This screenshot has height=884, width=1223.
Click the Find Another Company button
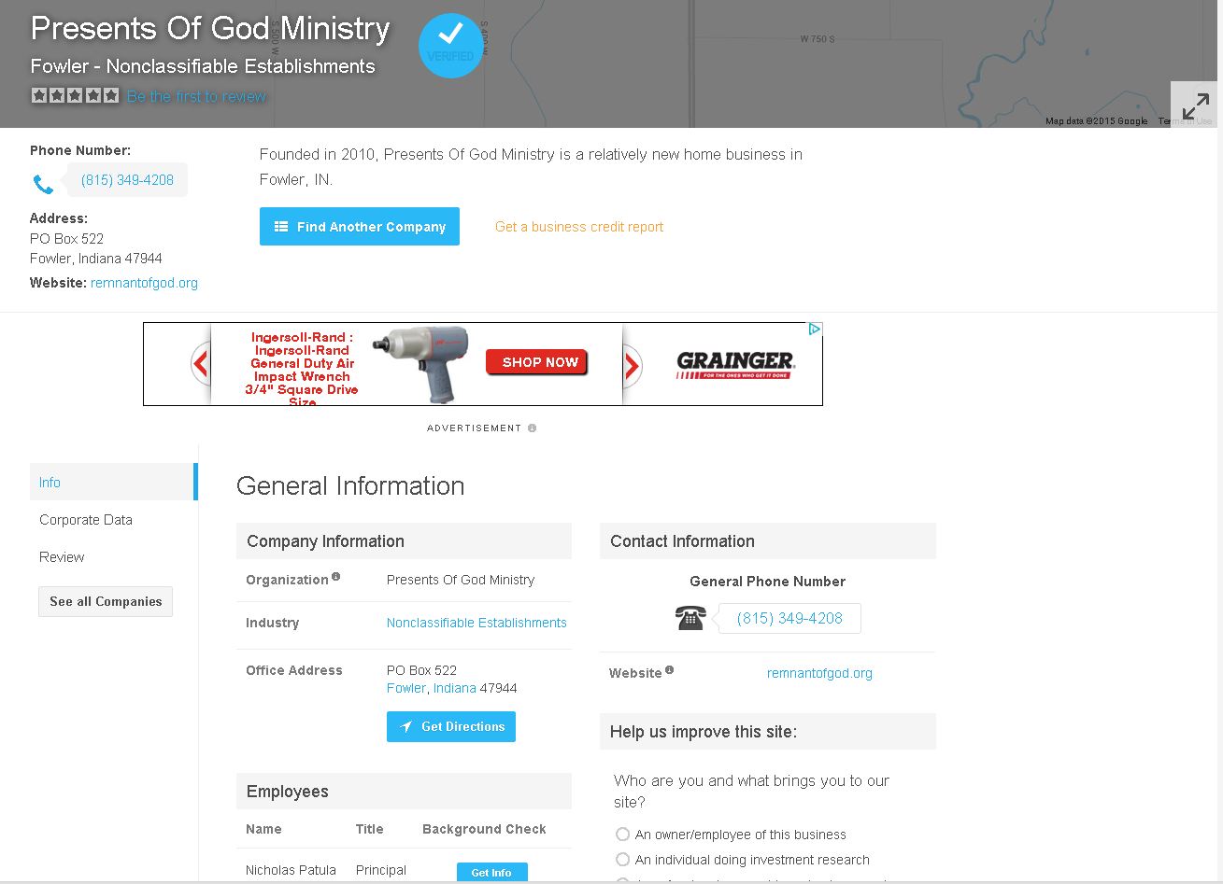click(x=360, y=227)
